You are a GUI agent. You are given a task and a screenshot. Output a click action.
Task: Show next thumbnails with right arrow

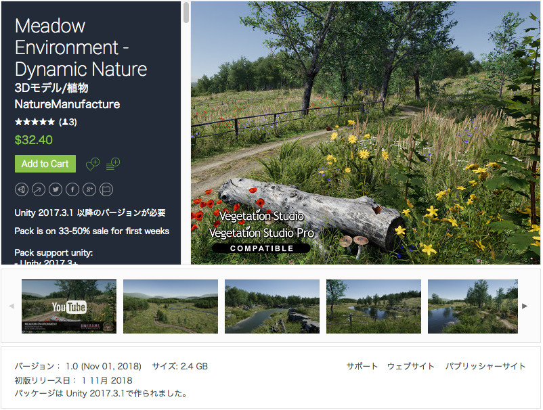525,306
